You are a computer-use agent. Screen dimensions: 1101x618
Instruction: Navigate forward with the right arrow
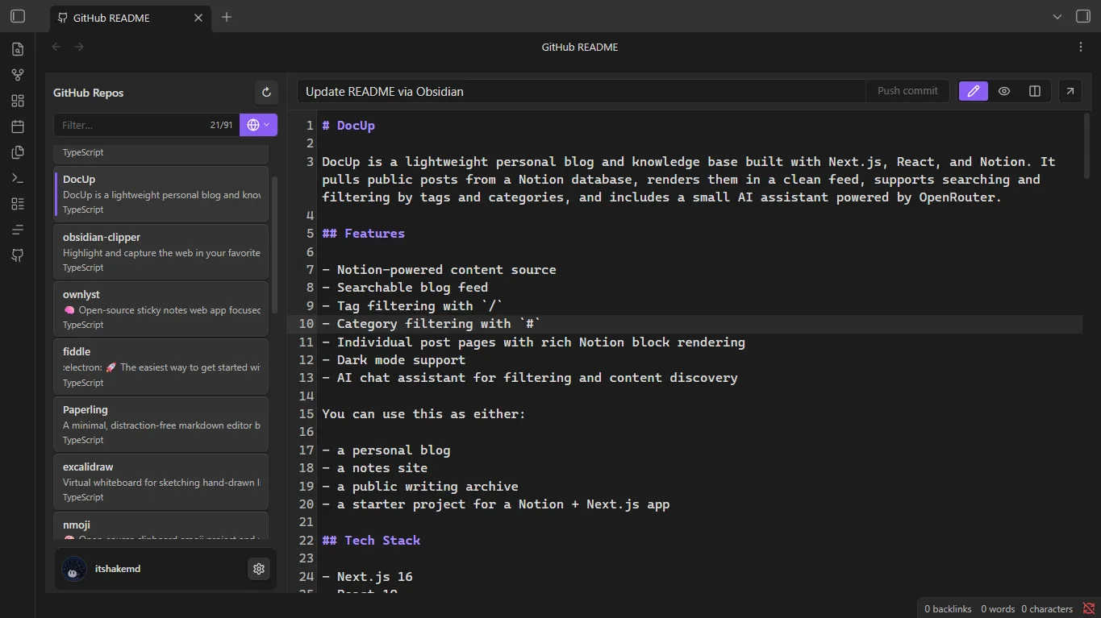coord(79,47)
